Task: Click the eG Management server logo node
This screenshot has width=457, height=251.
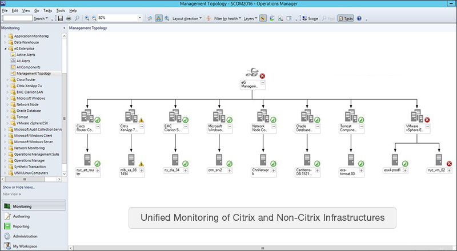Action: click(252, 72)
